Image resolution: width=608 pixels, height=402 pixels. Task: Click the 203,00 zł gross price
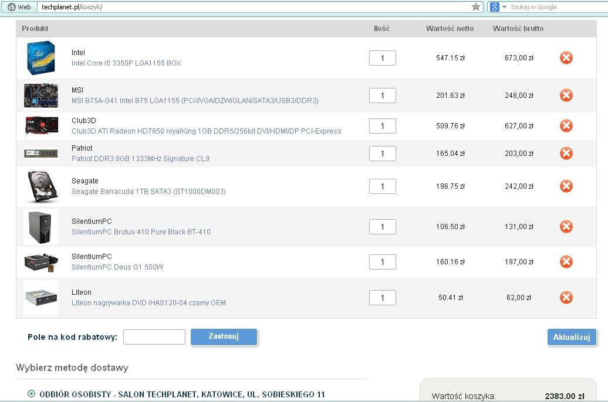point(519,154)
